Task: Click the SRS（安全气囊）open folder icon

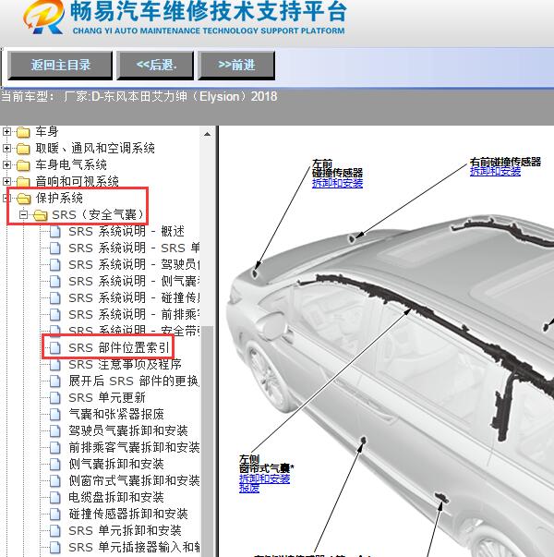Action: click(40, 215)
